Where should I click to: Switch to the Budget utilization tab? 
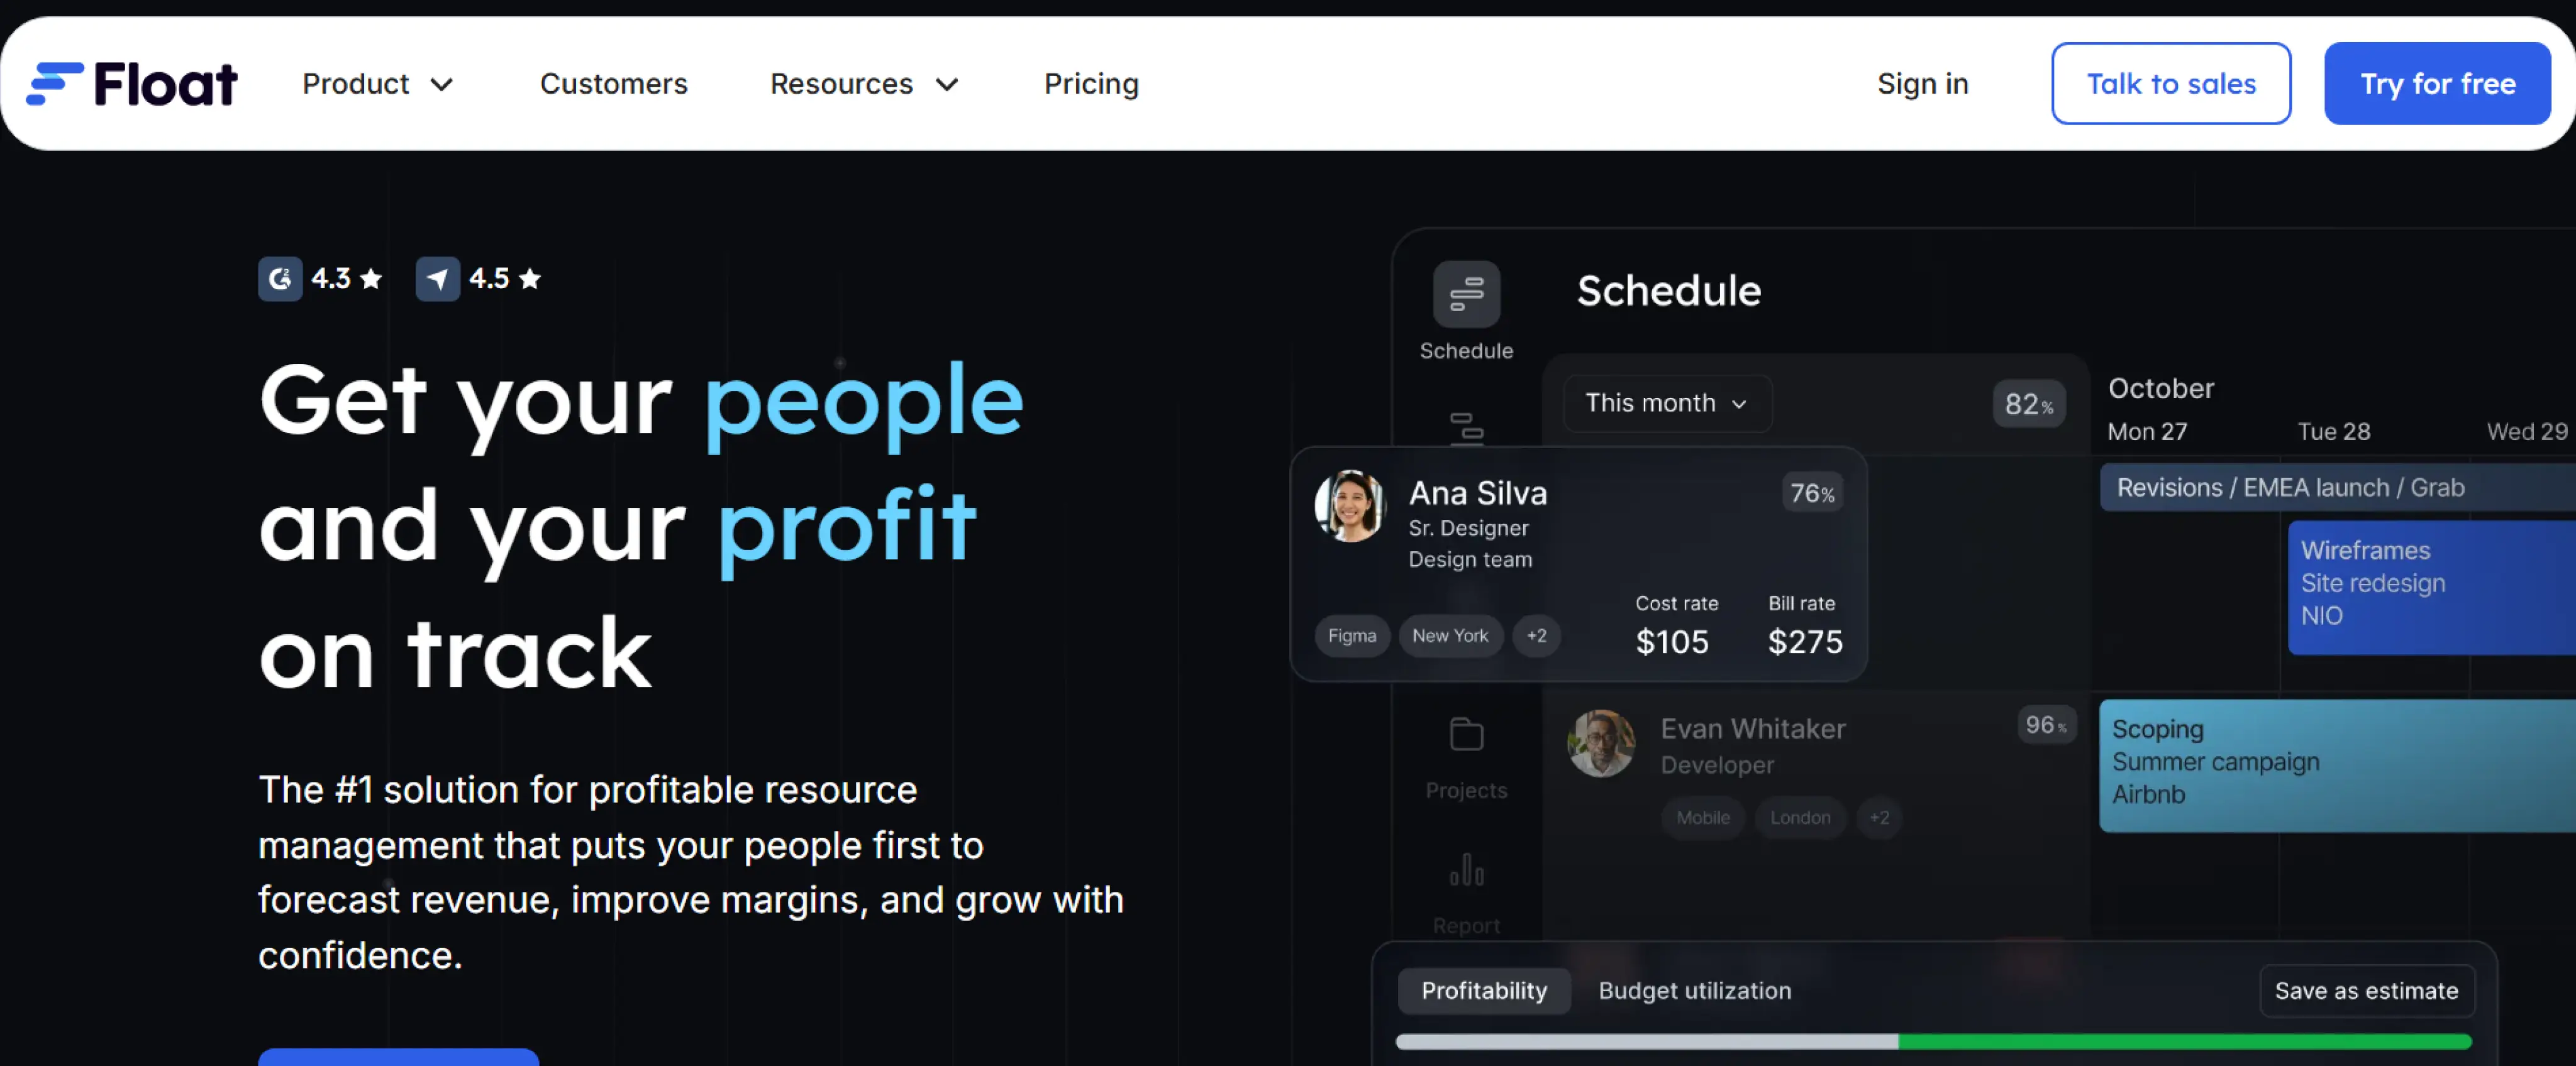point(1694,990)
